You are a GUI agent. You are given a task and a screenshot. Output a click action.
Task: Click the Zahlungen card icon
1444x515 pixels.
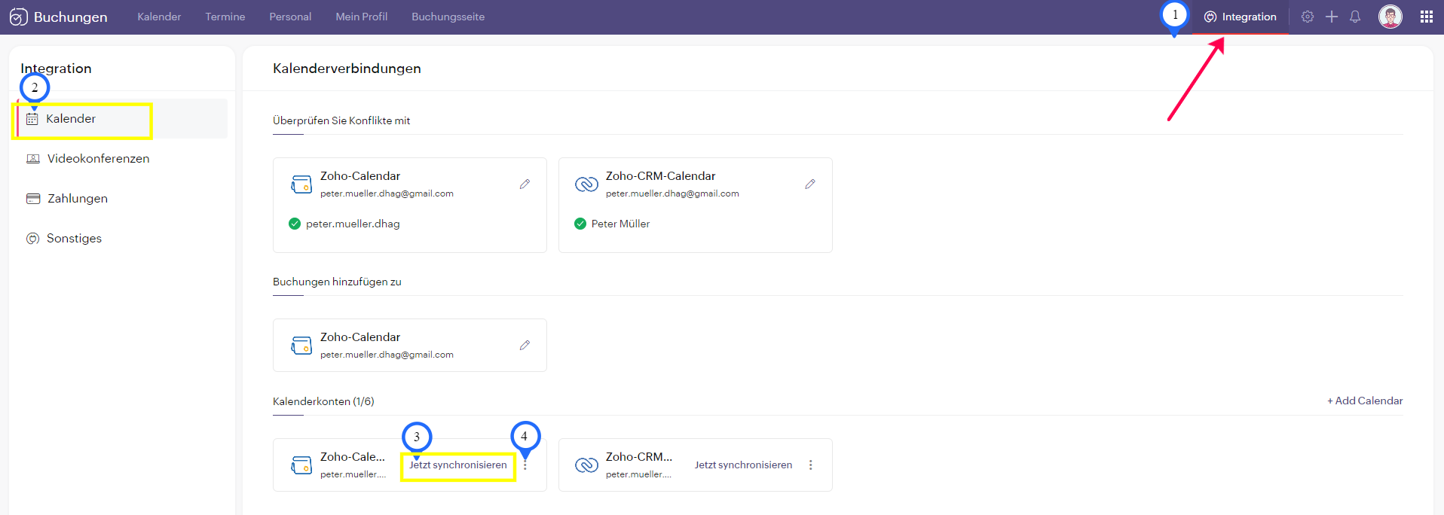(x=33, y=199)
